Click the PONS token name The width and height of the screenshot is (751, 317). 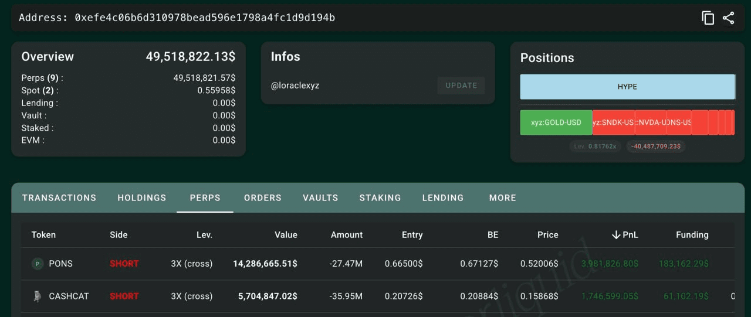(60, 264)
